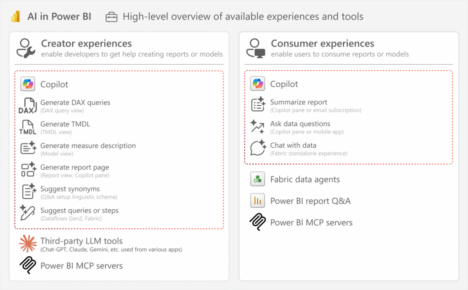Screen dimensions: 468x290
Task: Select the Ask data questions sparkle icon
Action: click(x=257, y=127)
